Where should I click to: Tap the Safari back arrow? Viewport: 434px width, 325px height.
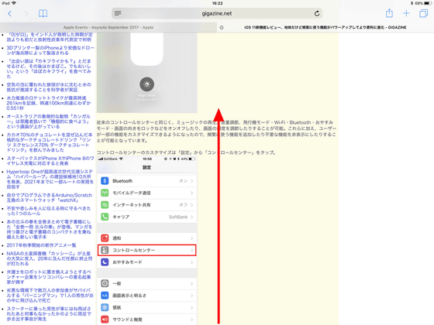(x=9, y=14)
